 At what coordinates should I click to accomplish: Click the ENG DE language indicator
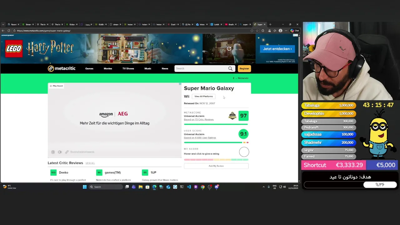(275, 187)
